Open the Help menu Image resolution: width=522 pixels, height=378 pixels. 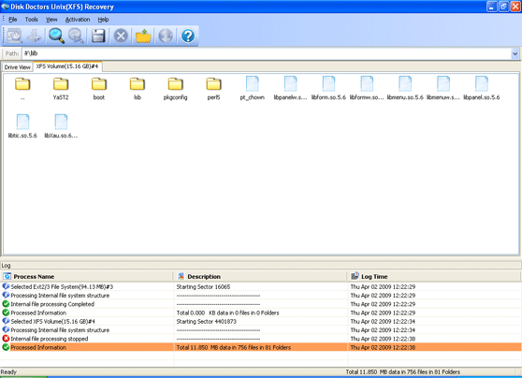[x=103, y=20]
